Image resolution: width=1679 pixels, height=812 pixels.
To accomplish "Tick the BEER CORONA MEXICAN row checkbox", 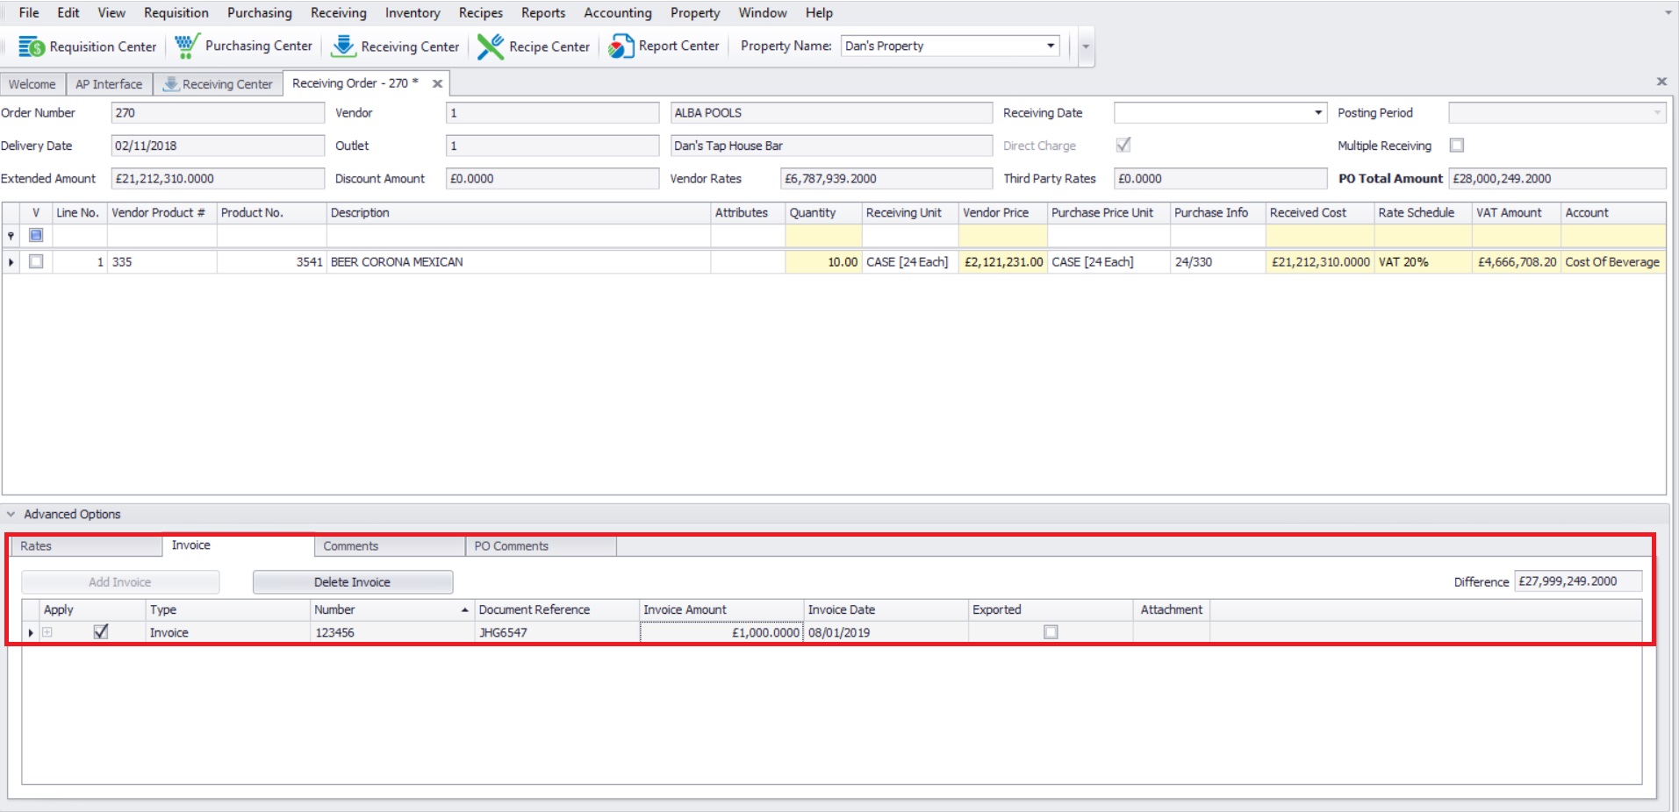I will point(36,261).
